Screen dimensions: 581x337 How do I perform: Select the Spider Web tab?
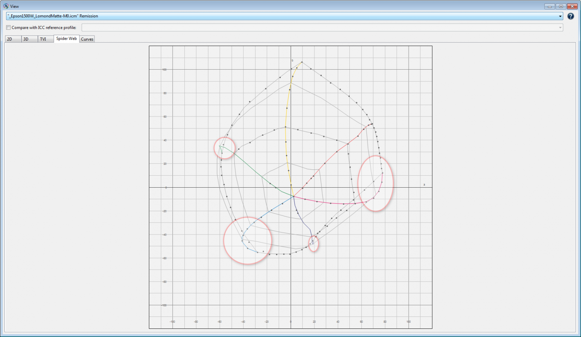67,39
